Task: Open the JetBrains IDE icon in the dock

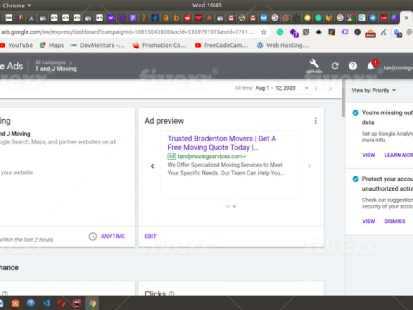Action: [77, 303]
